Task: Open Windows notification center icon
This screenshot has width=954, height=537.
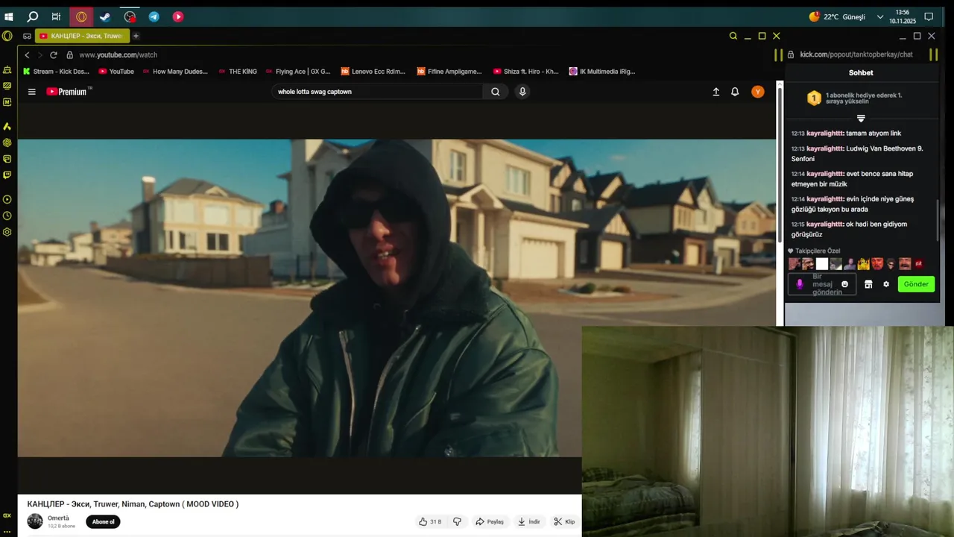Action: tap(929, 16)
